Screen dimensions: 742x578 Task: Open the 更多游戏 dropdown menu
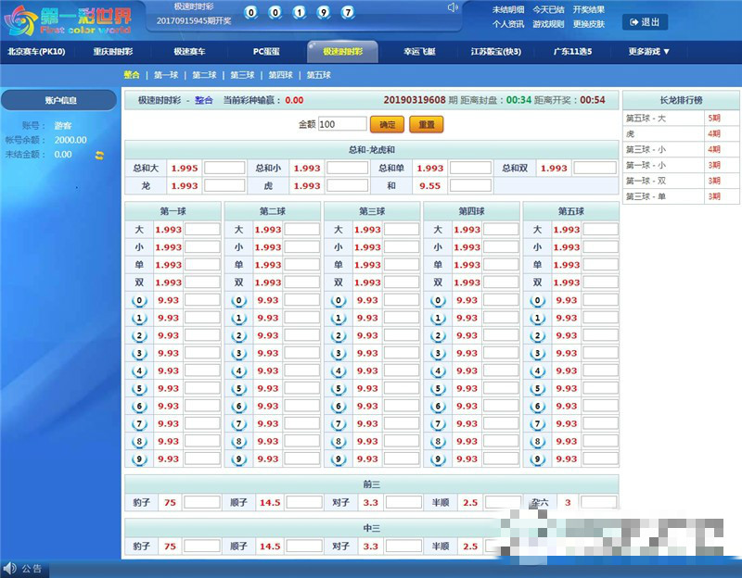[x=648, y=52]
